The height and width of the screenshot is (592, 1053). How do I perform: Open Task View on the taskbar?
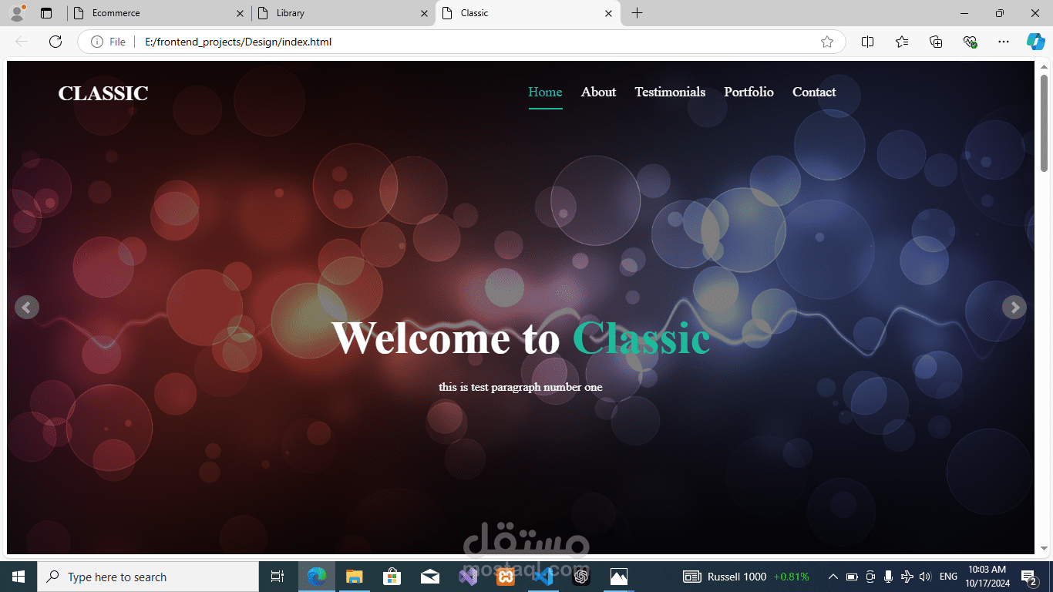[278, 577]
